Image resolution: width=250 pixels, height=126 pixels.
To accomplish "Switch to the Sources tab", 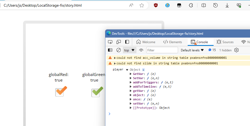I will (225, 42).
